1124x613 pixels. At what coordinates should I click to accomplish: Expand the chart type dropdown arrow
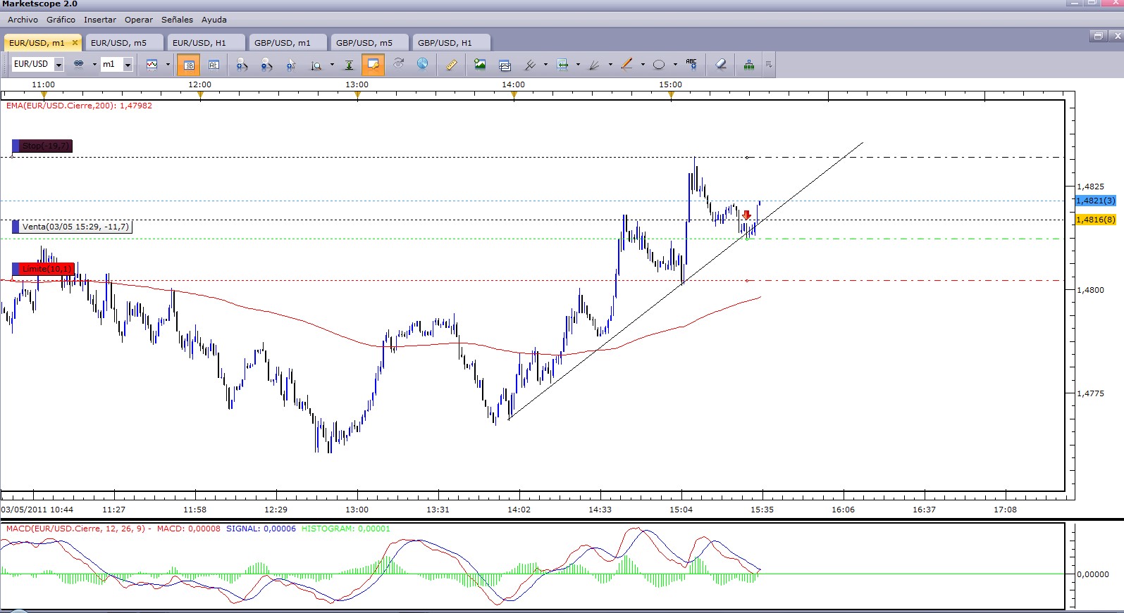(x=168, y=65)
